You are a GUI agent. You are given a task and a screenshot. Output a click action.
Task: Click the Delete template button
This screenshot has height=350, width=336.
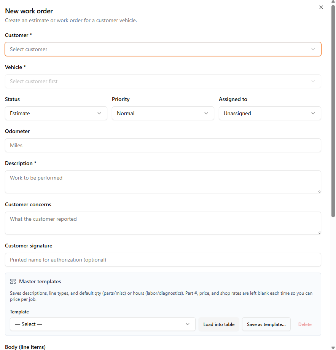tap(305, 324)
